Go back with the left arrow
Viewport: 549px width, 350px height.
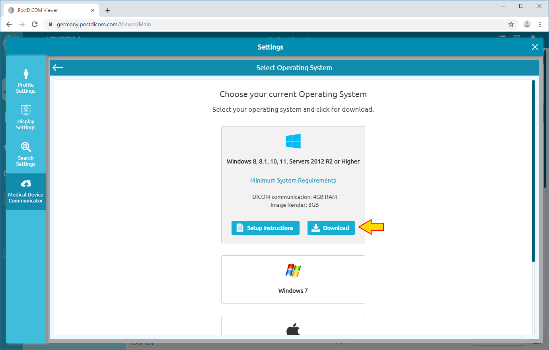[x=58, y=68]
